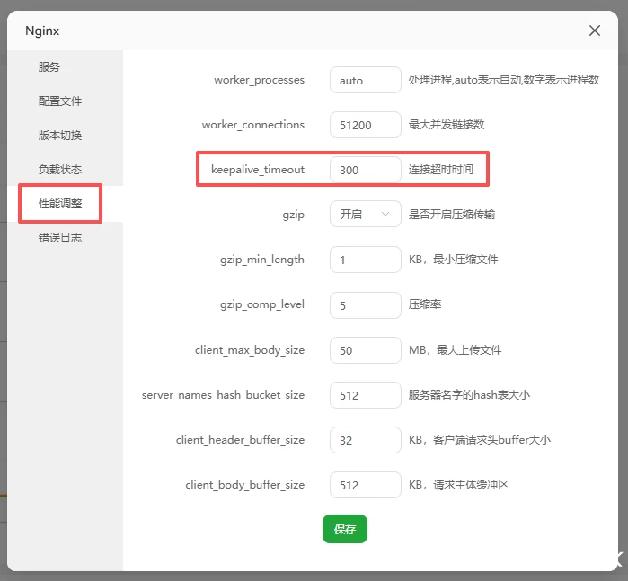Select the gzip_min_length input box
This screenshot has width=628, height=581.
365,260
